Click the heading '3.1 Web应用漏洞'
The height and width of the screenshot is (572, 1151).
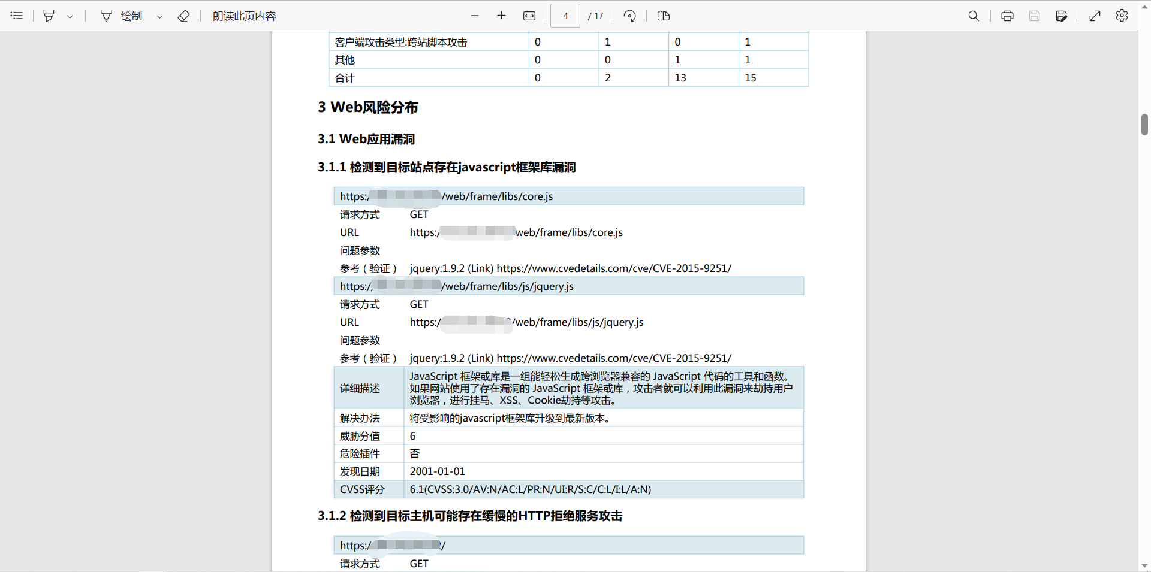366,139
